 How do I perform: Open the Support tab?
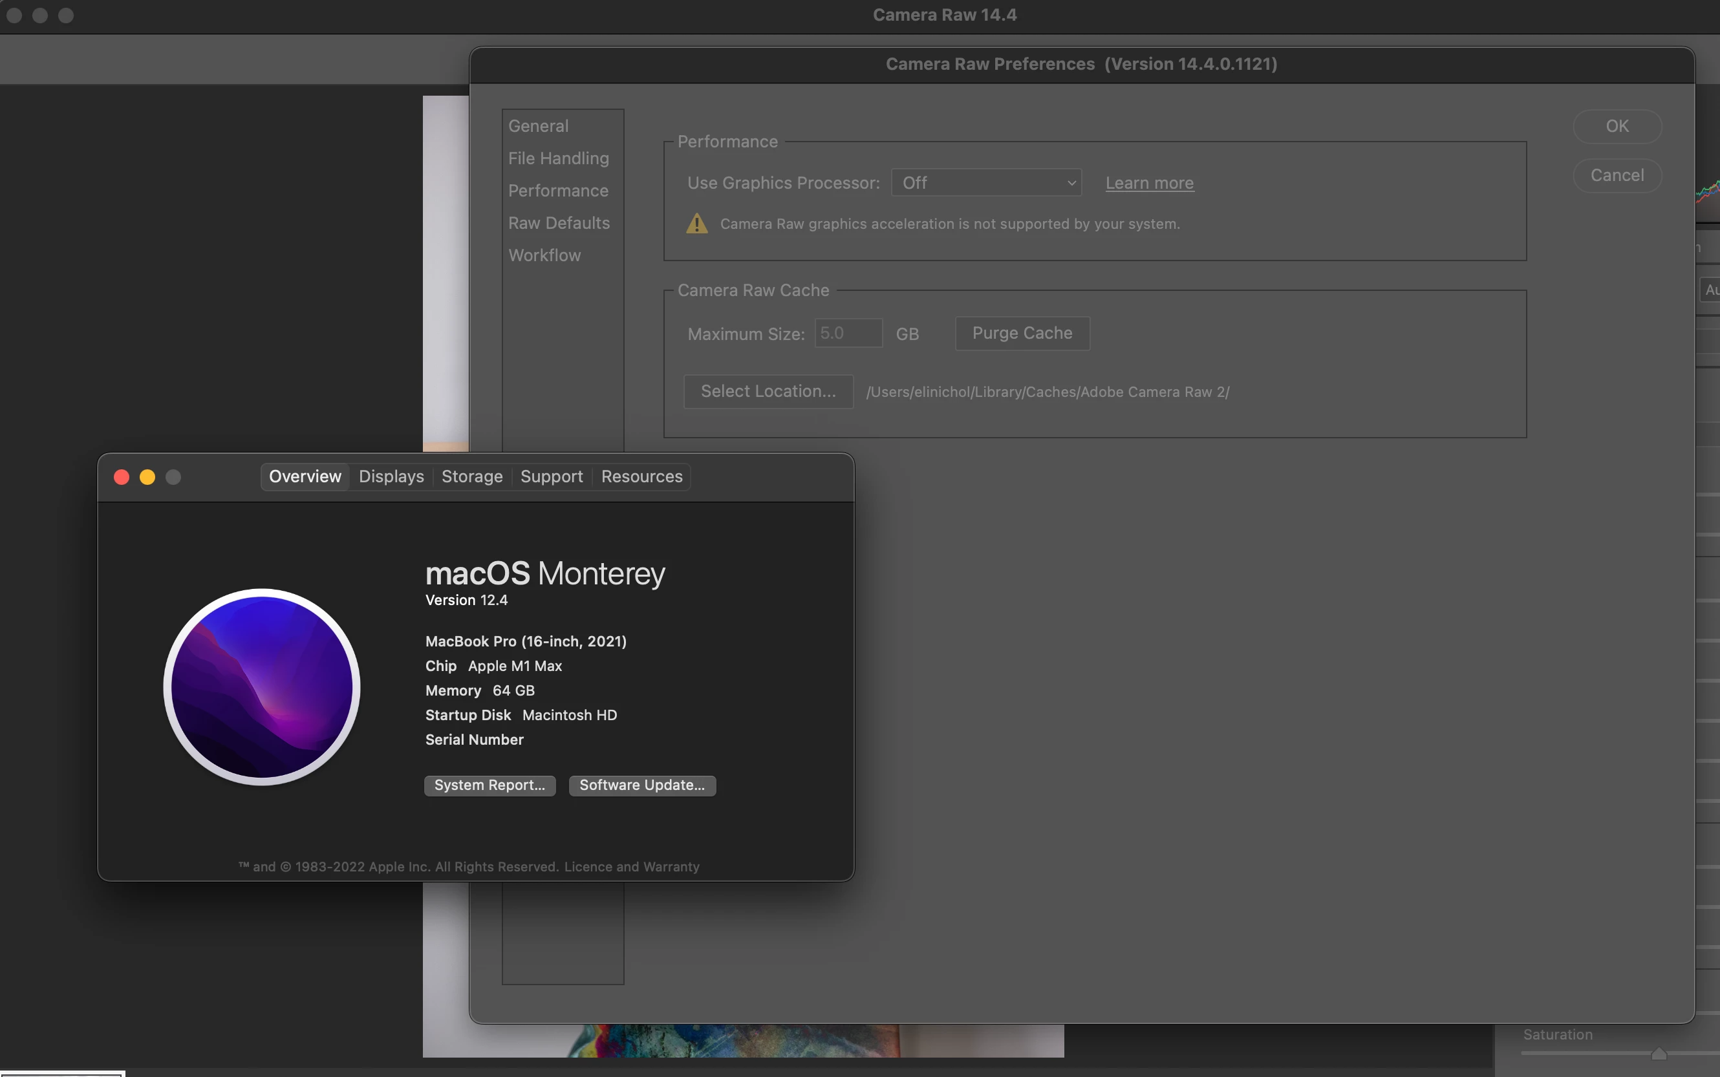[x=552, y=476]
